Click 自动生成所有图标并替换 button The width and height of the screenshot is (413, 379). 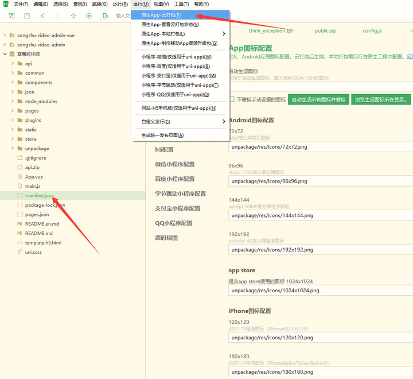coord(318,99)
